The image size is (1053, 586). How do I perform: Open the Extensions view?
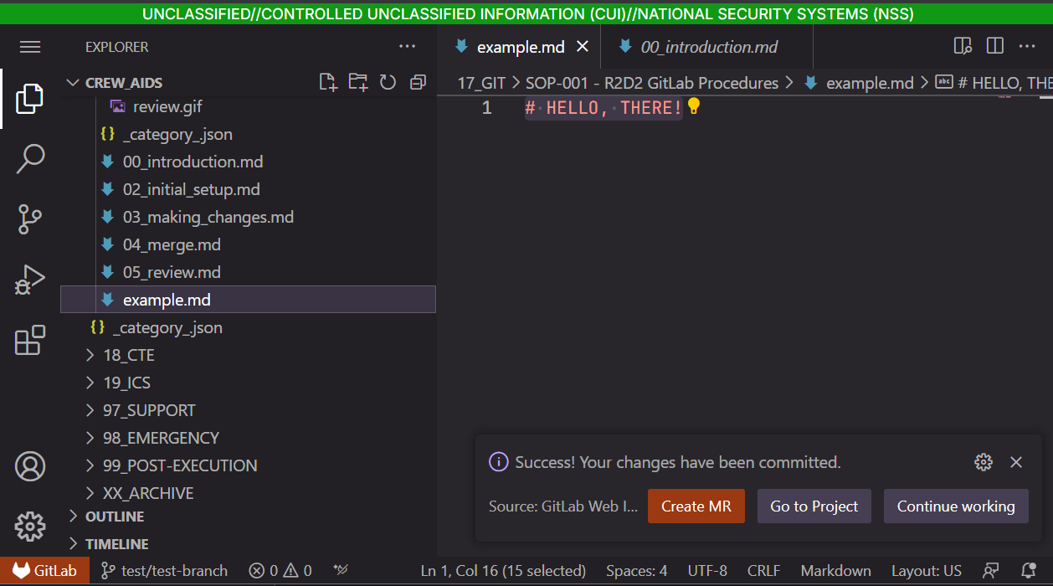[30, 340]
